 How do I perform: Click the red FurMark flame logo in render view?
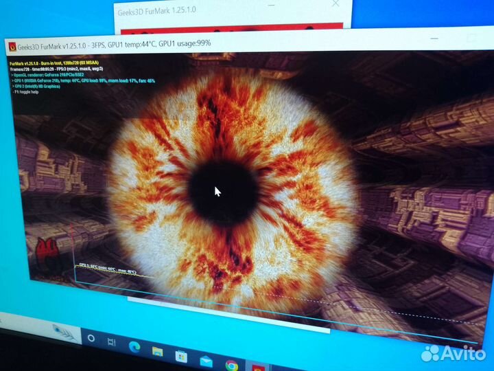click(x=47, y=255)
